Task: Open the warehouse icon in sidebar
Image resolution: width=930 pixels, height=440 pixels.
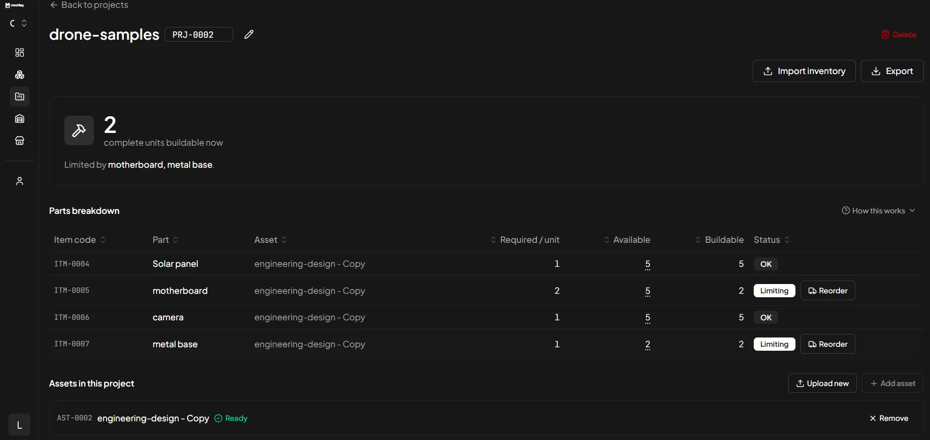Action: coord(20,119)
